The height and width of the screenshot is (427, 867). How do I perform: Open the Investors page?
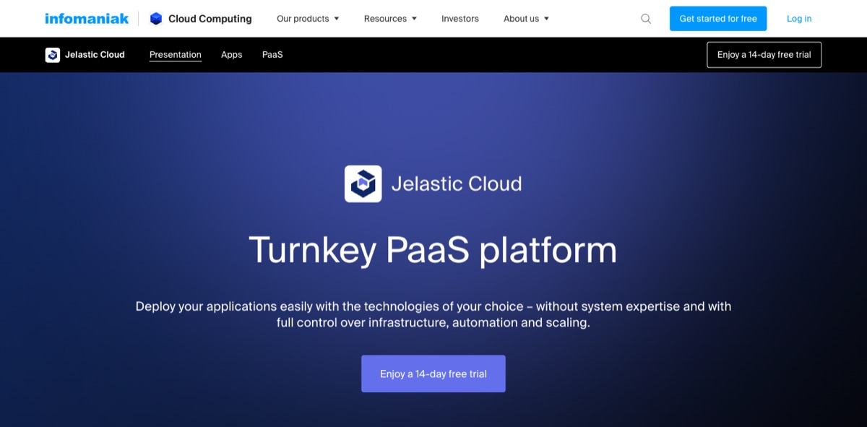(460, 19)
